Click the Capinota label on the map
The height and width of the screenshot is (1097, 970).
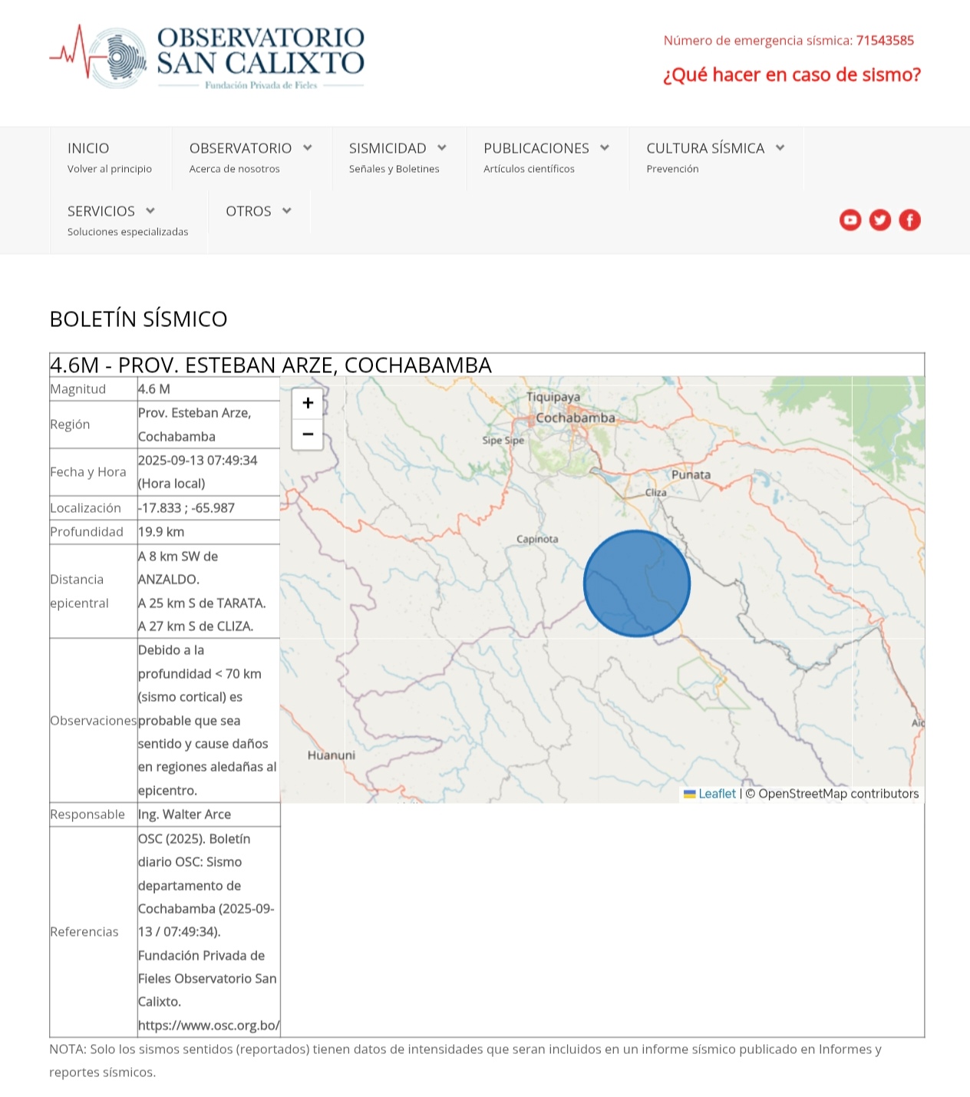point(537,539)
